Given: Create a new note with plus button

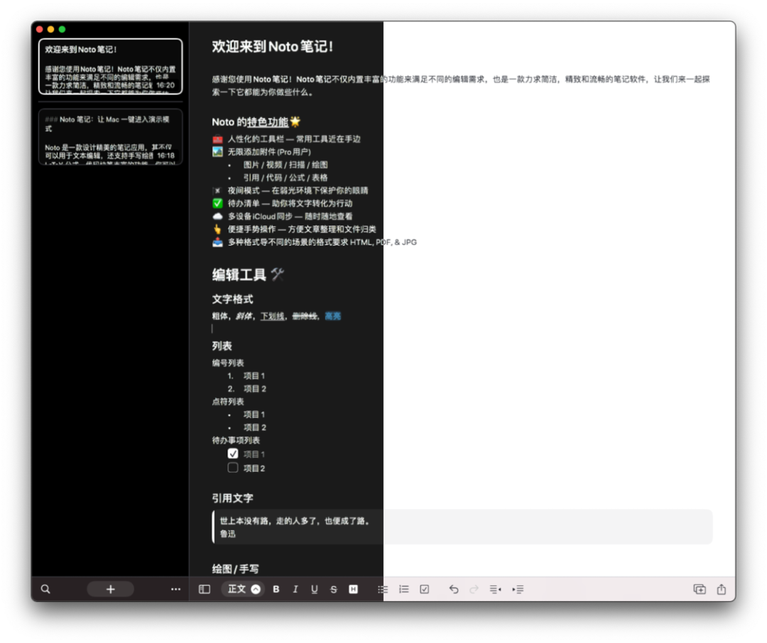Looking at the screenshot, I should 111,589.
